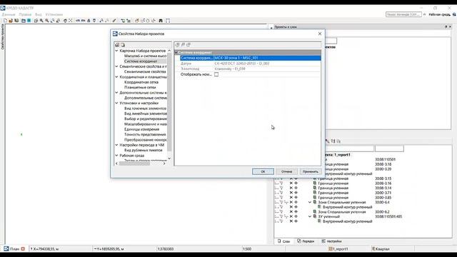
Task: Click the black binoculars-style toolbar icon
Action: tap(161, 21)
